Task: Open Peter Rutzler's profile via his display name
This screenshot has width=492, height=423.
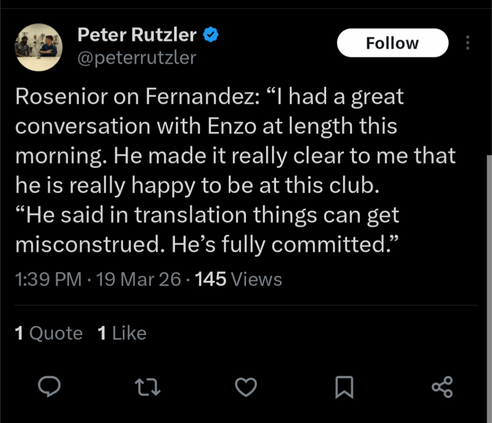Action: (136, 34)
